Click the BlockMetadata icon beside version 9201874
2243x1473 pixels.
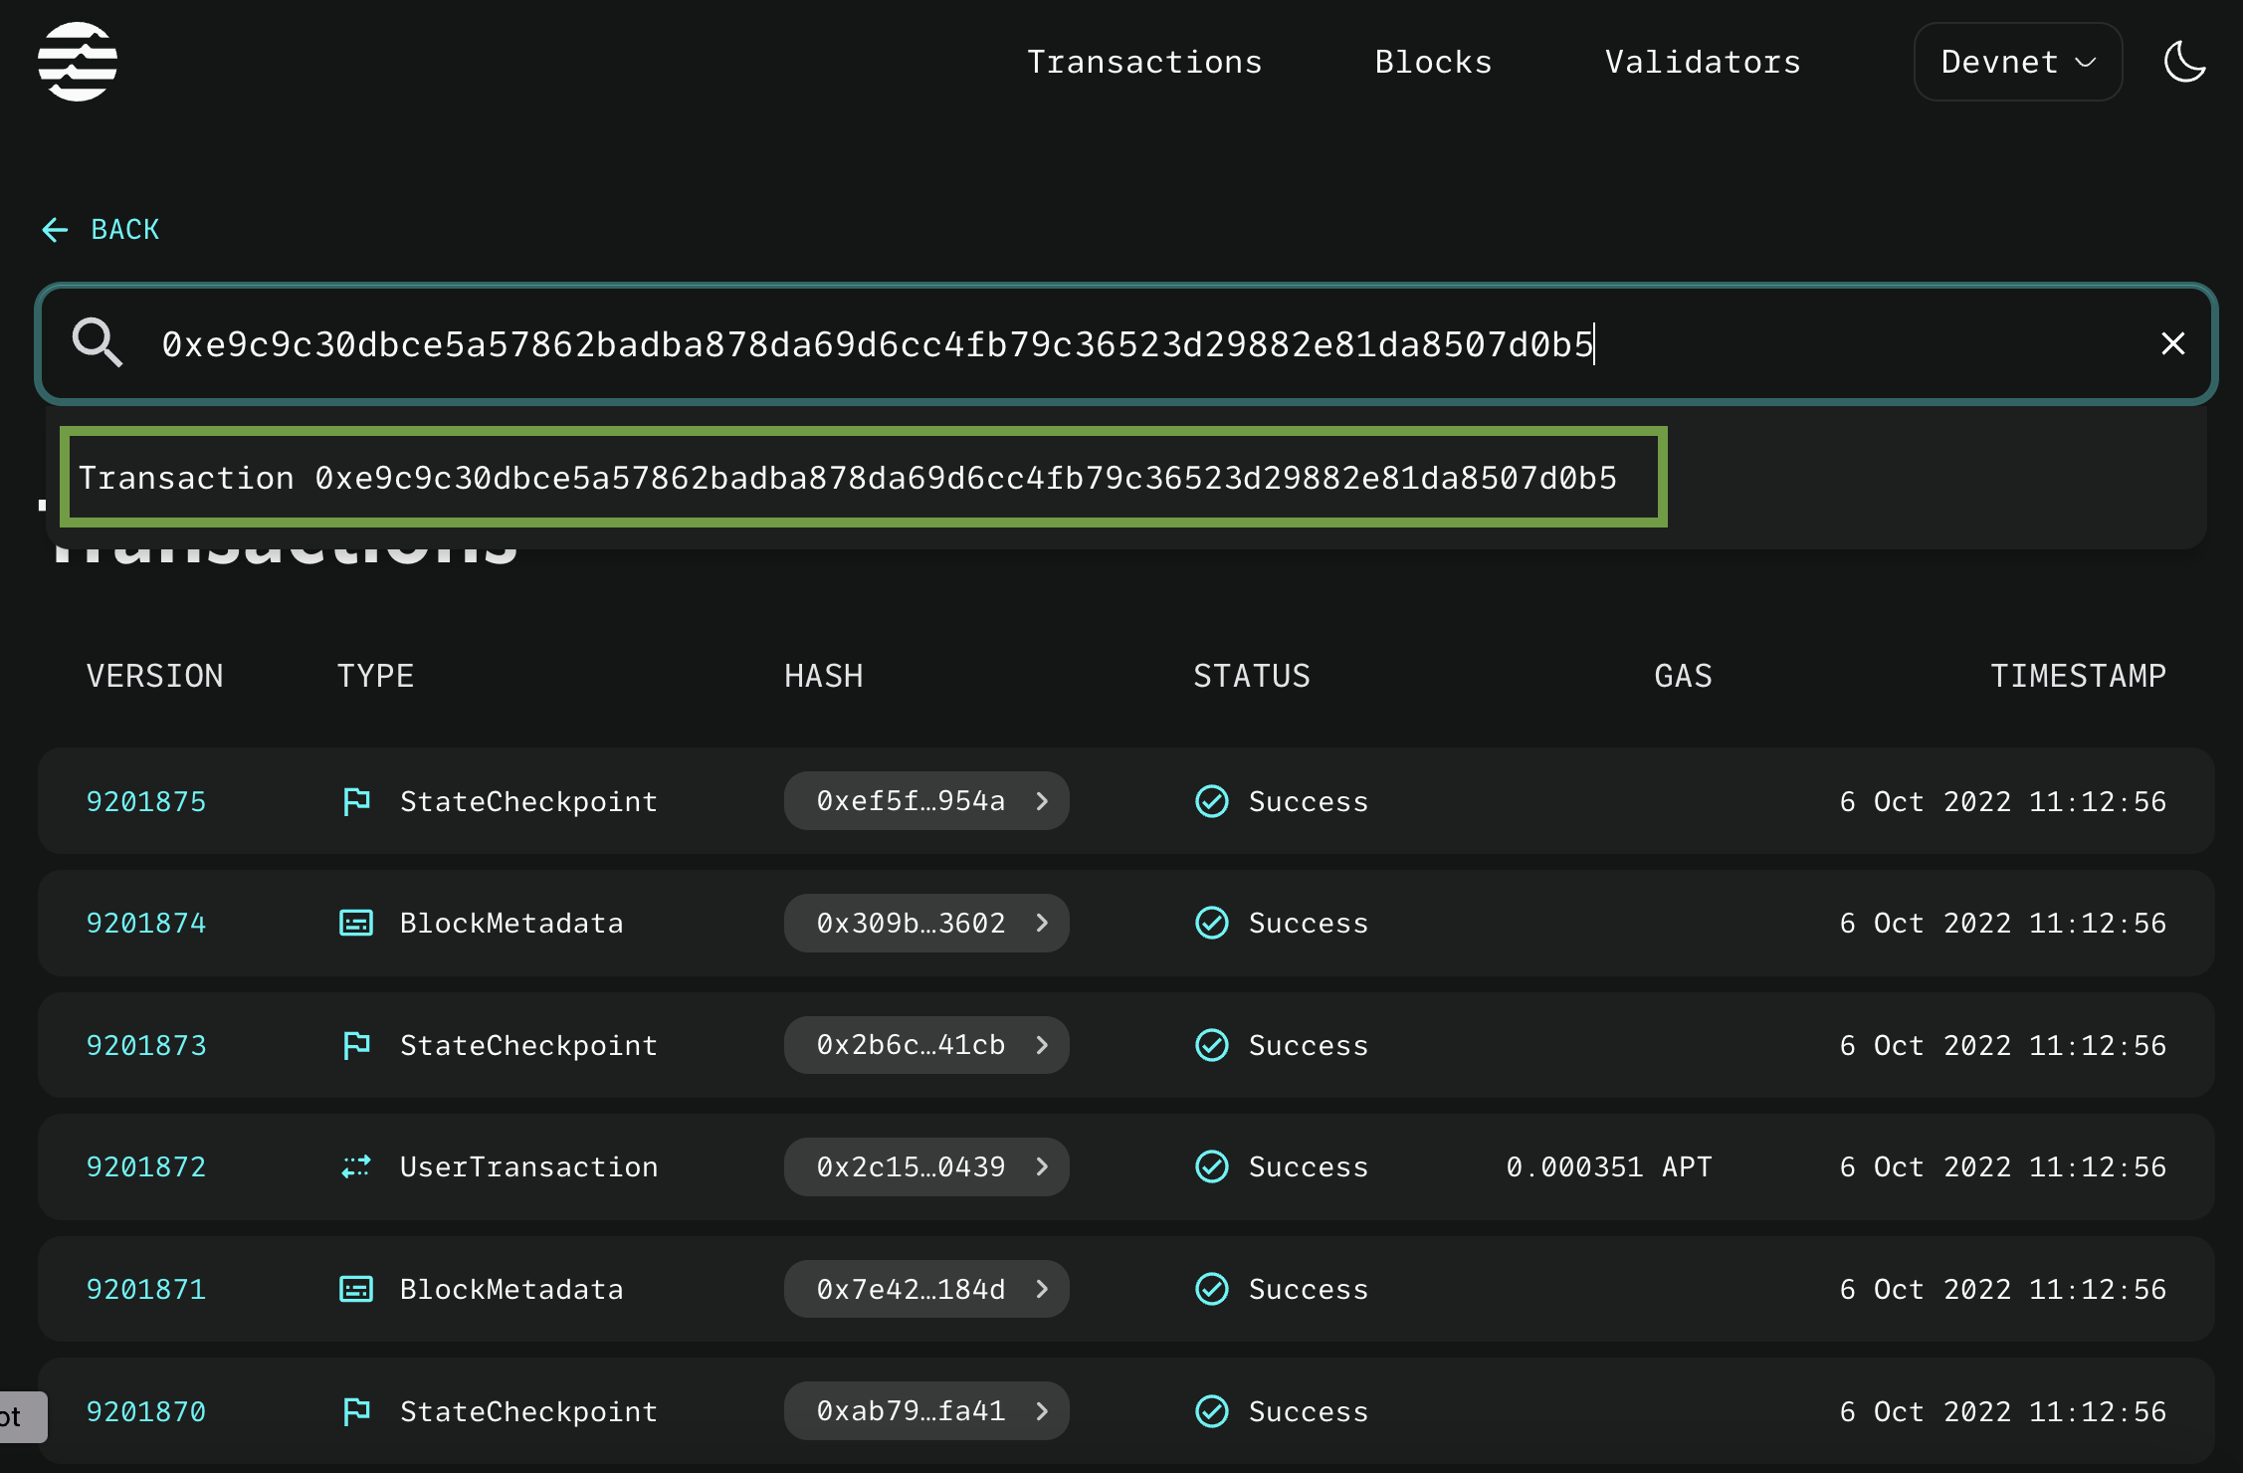click(x=356, y=923)
